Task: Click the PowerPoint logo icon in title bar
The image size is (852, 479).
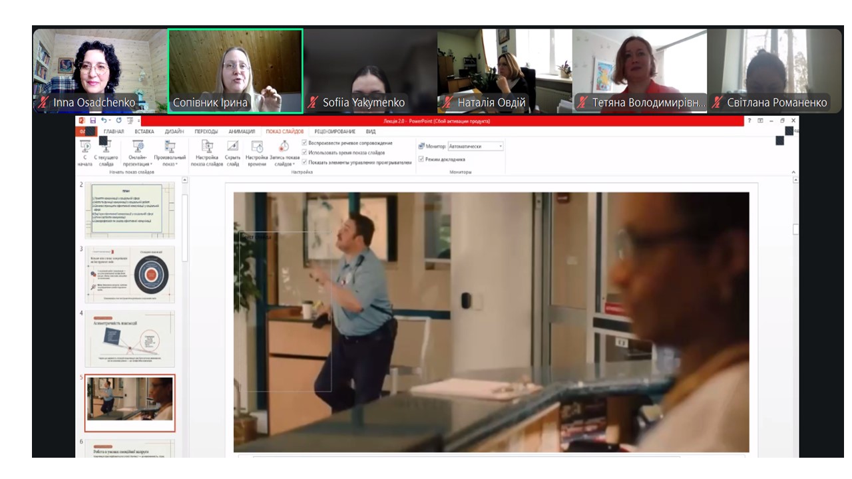Action: 82,120
